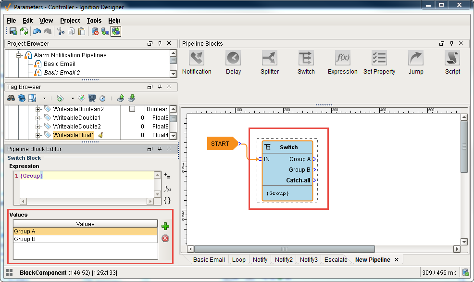This screenshot has width=474, height=282.
Task: Click the new tag icon with green plus
Action: tap(60, 98)
